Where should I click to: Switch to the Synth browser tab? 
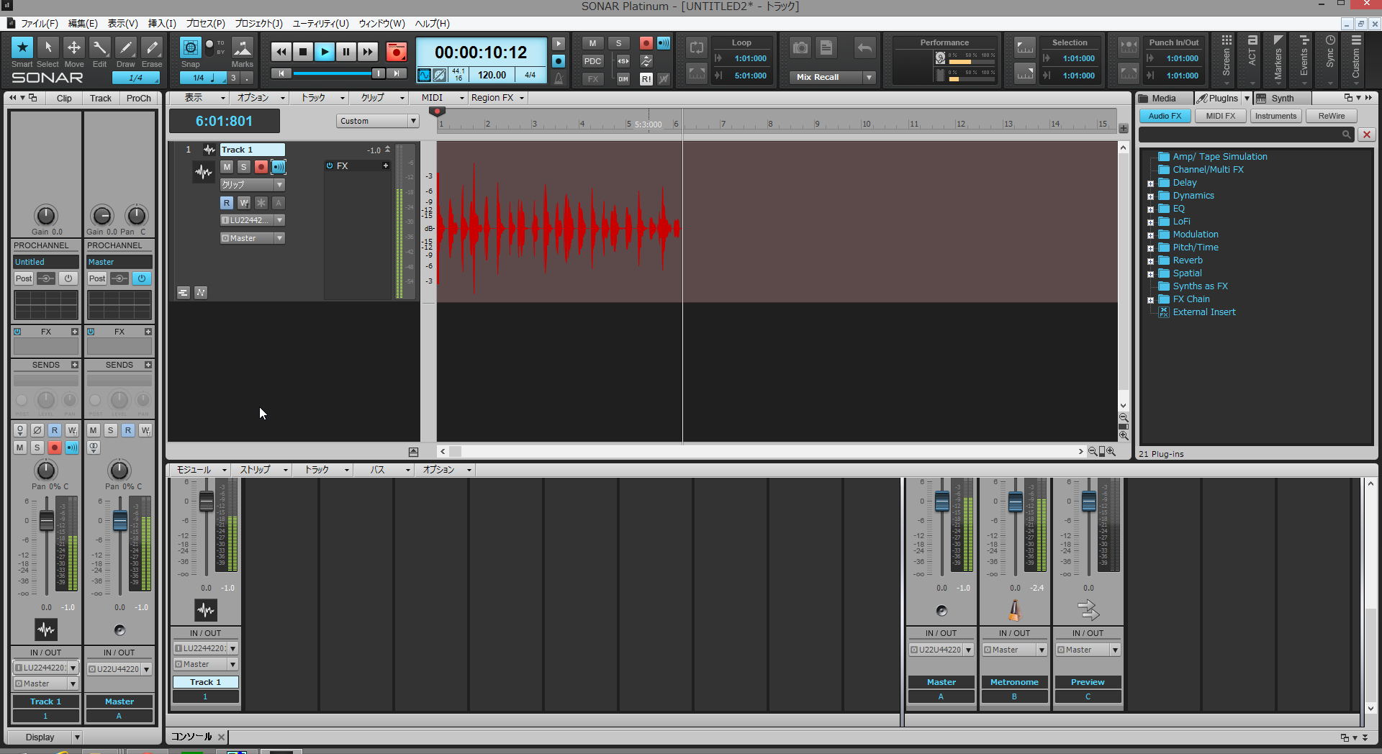click(1281, 99)
